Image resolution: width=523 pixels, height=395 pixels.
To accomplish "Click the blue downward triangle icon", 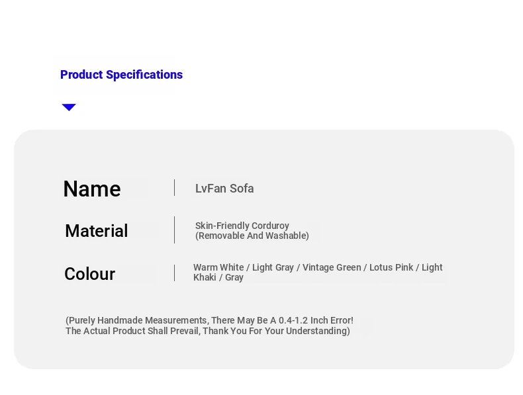I will pyautogui.click(x=69, y=107).
